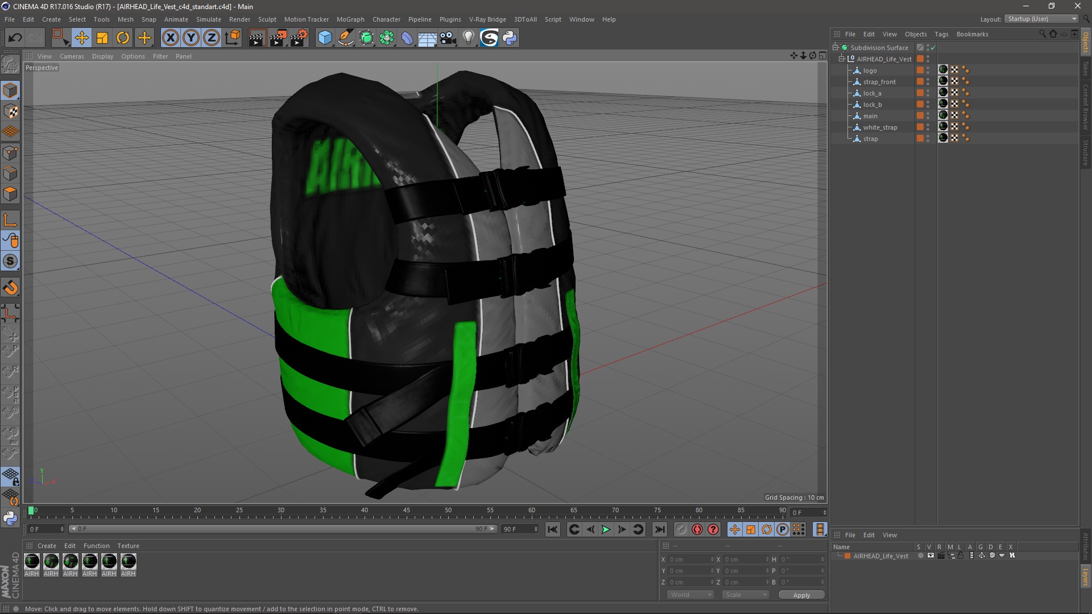
Task: Click material tag on lock_b row
Action: pos(943,104)
